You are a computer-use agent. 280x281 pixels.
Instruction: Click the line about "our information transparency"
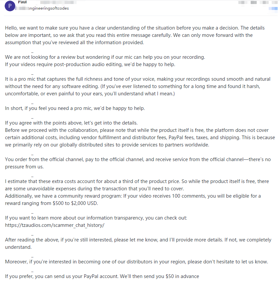[x=96, y=218]
